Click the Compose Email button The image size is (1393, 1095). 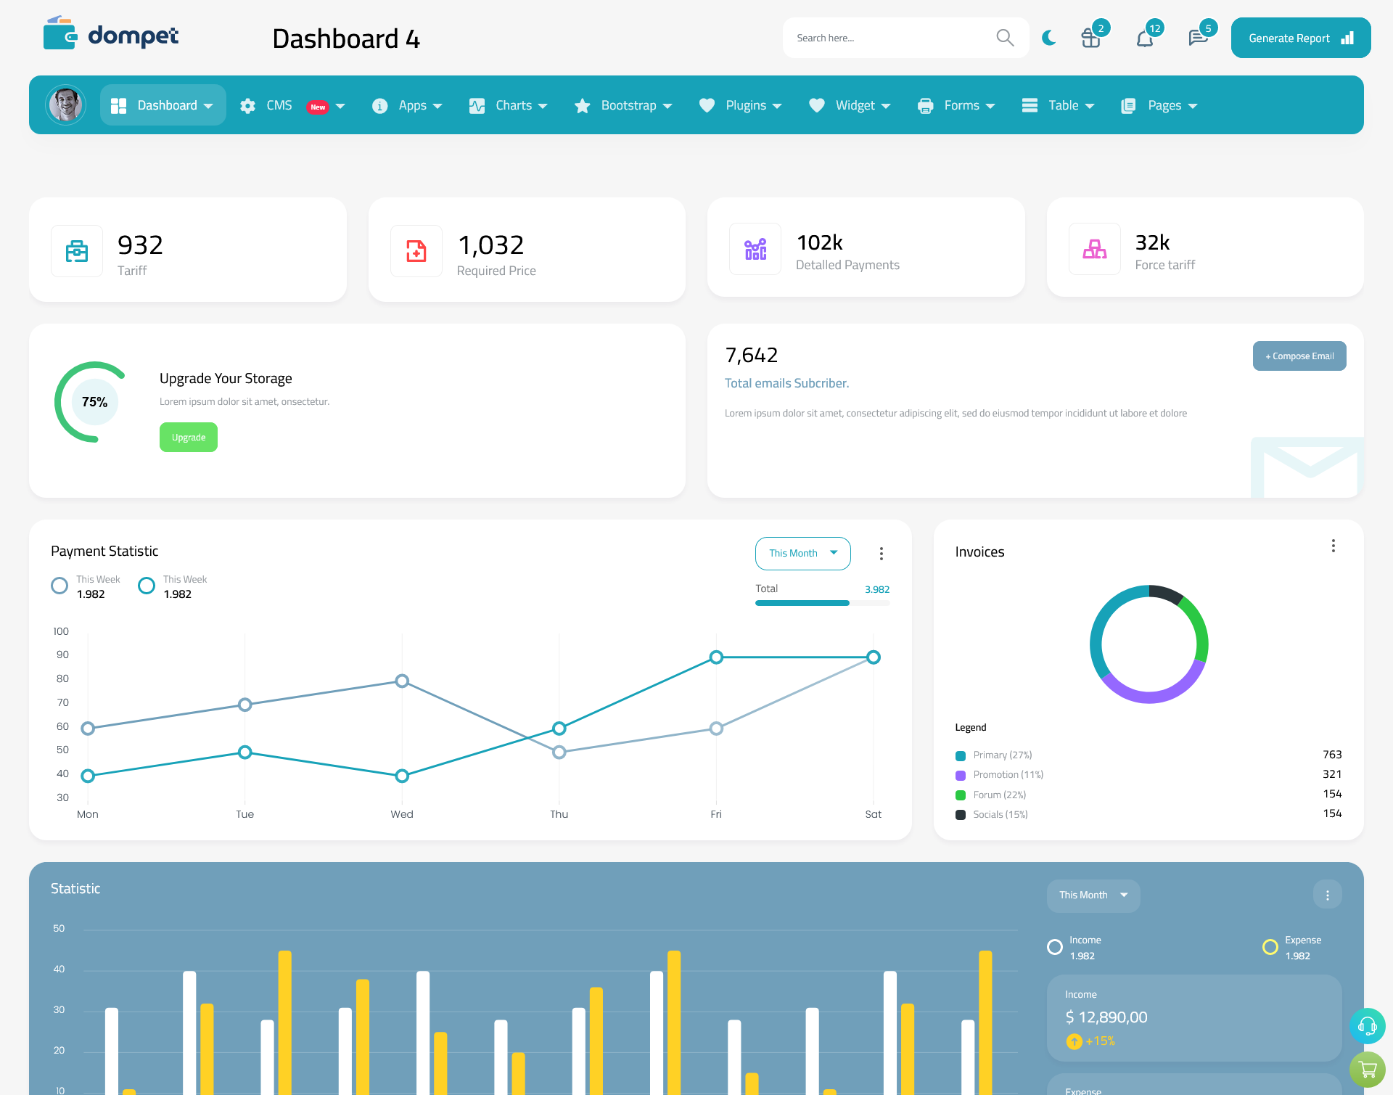point(1297,355)
